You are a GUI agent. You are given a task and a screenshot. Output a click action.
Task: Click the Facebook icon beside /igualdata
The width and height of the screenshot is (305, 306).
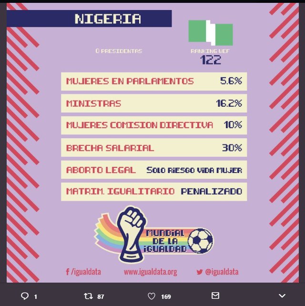(x=67, y=272)
